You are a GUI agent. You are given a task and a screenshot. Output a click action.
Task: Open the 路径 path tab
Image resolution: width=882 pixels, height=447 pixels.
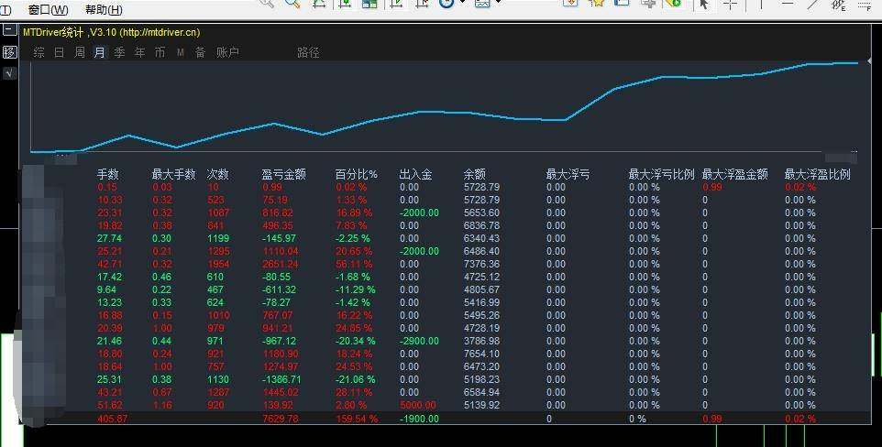308,52
